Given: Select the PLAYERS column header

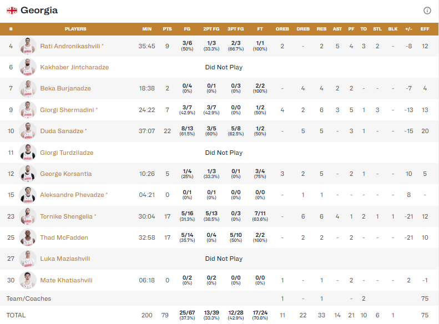Looking at the screenshot, I should tap(75, 29).
